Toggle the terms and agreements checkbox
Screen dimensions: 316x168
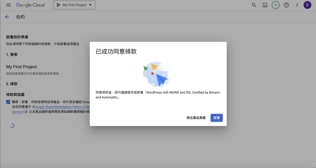(x=8, y=102)
